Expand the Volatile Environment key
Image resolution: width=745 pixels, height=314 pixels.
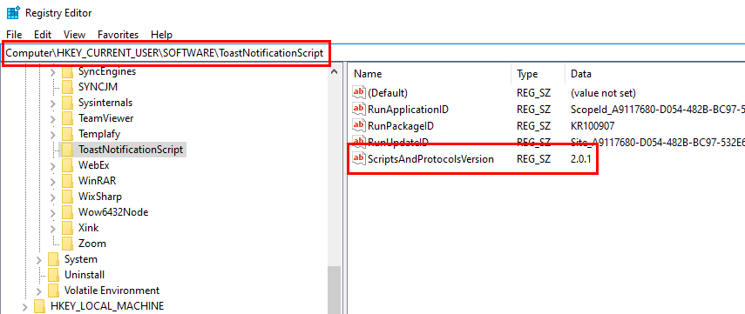click(39, 291)
